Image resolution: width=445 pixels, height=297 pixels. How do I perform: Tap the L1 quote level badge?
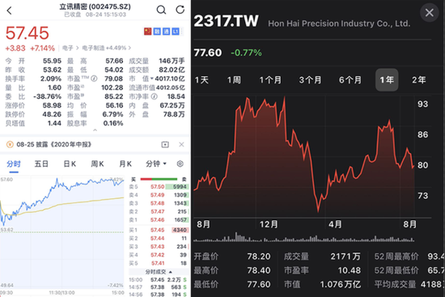tap(176, 32)
